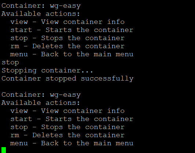This screenshot has height=153, width=195.
Task: Click 'Container: wg-easy' header preceding the typed stop command
Action: coord(41,6)
